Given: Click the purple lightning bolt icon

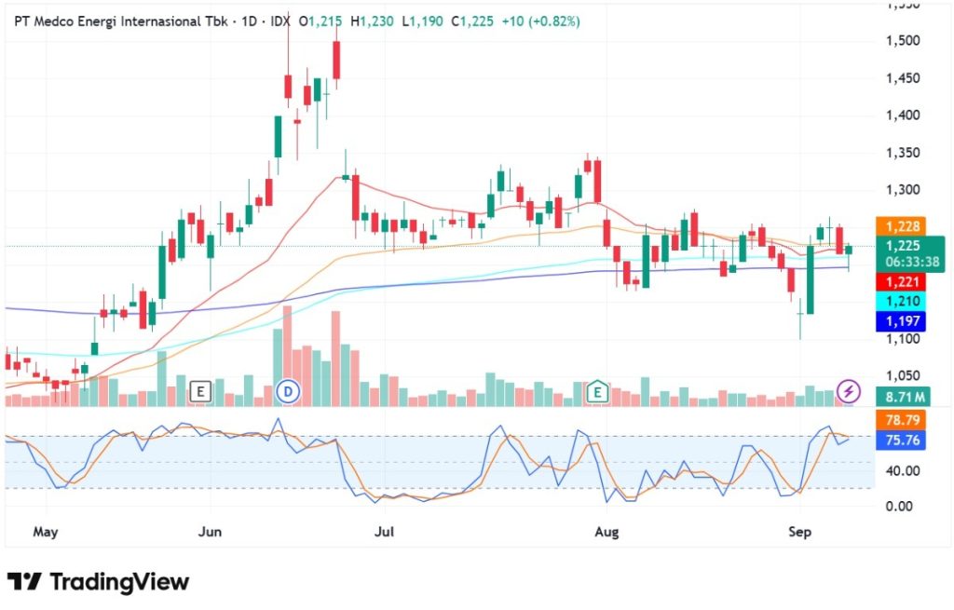Looking at the screenshot, I should pyautogui.click(x=849, y=392).
